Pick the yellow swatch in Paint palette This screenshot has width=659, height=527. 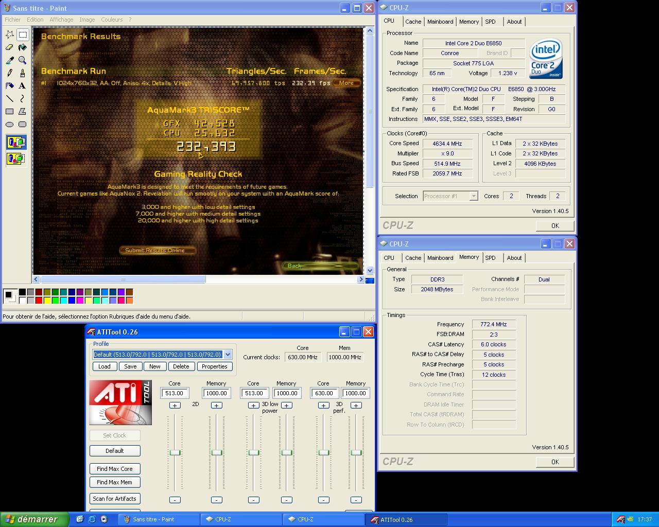47,300
